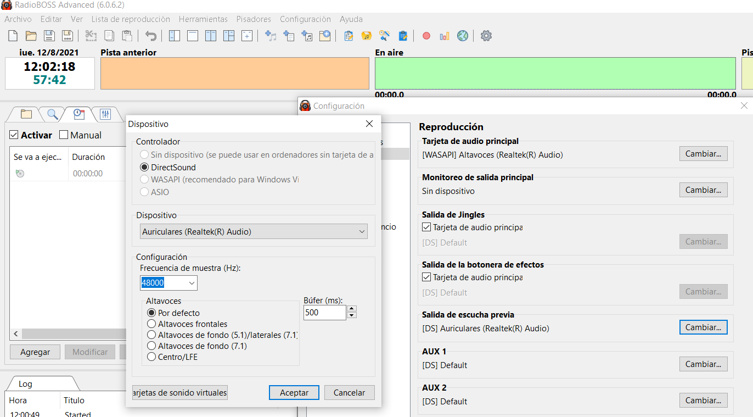Select Altavoces frontales radio button

[151, 324]
